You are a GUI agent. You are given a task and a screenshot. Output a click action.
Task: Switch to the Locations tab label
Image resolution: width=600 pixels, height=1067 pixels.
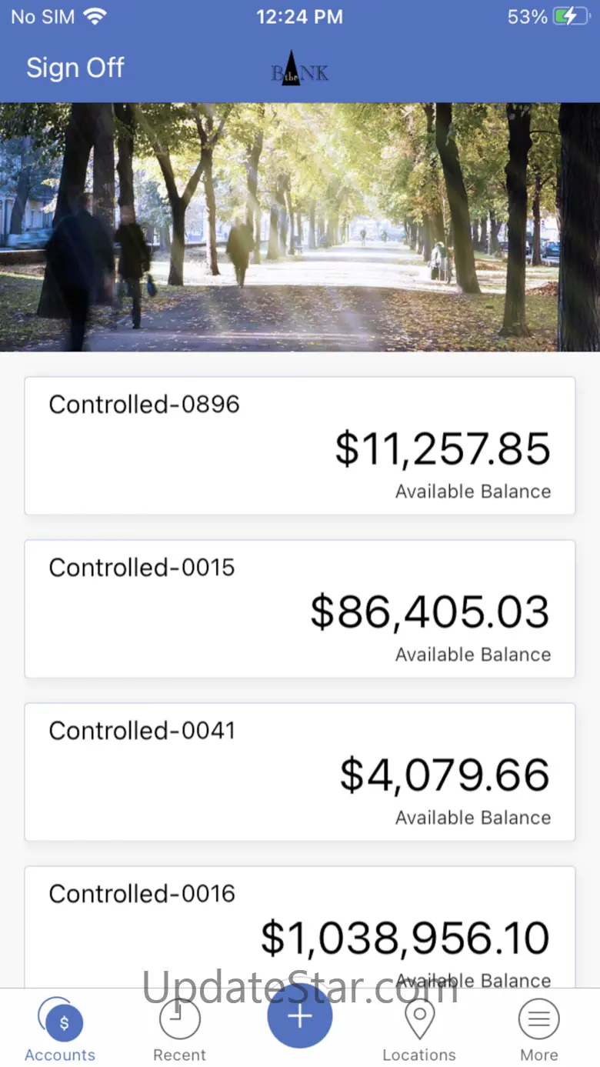tap(419, 1055)
